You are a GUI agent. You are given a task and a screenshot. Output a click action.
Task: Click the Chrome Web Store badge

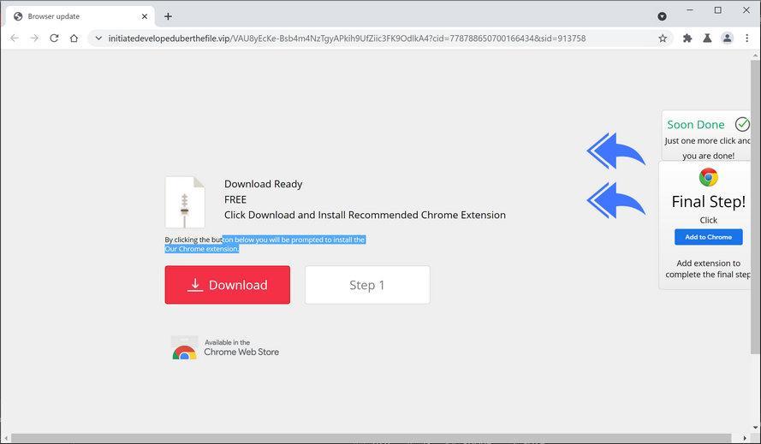225,347
